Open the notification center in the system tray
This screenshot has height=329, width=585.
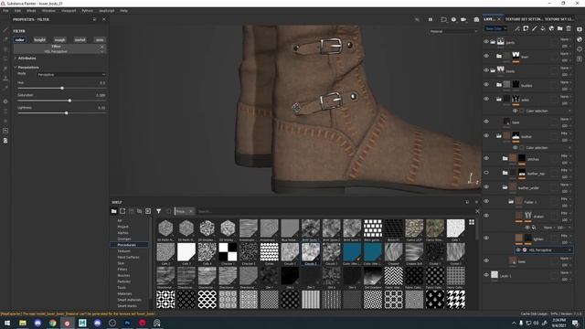575,323
